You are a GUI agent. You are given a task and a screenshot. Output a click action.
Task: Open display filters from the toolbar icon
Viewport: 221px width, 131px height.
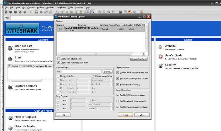click(125, 12)
